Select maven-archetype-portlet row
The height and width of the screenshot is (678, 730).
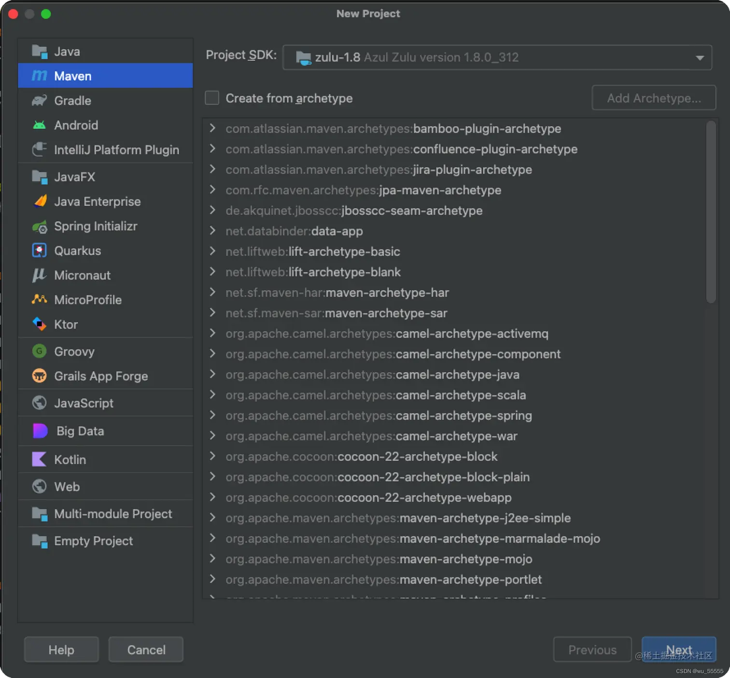pyautogui.click(x=454, y=579)
